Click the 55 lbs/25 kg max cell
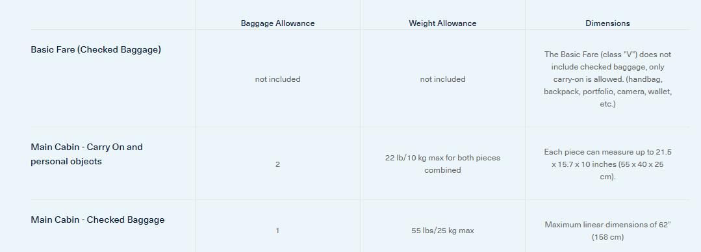The width and height of the screenshot is (701, 252). [x=442, y=231]
